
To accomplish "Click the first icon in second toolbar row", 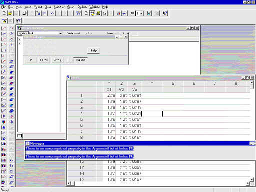I will click(4, 20).
